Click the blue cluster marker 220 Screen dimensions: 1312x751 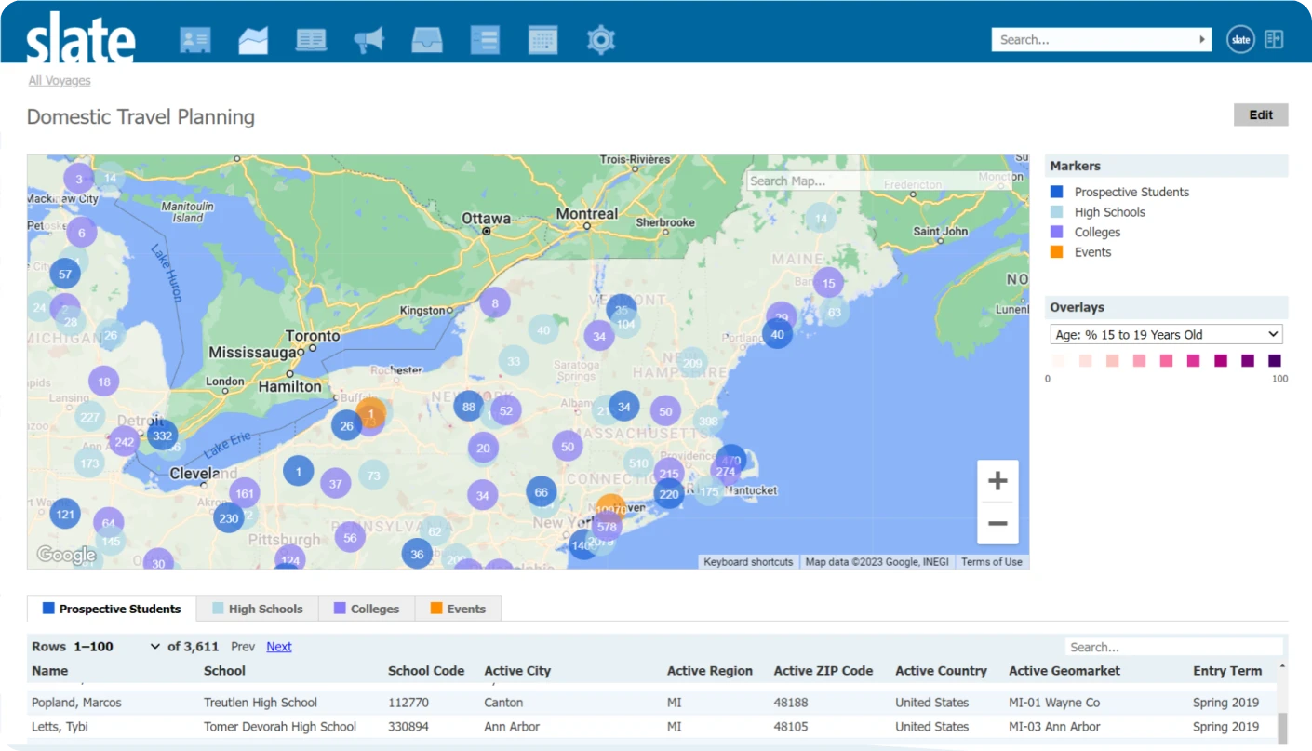point(668,494)
